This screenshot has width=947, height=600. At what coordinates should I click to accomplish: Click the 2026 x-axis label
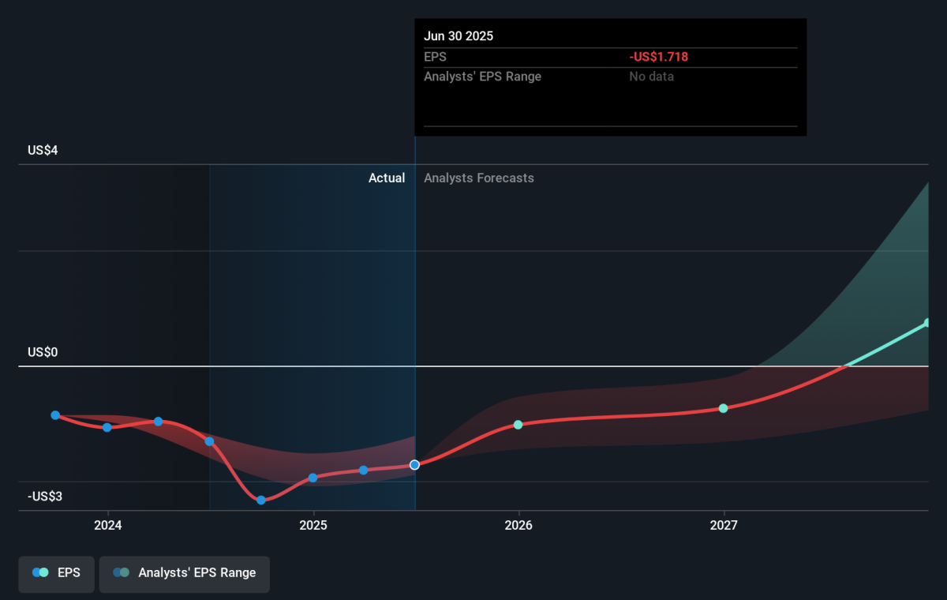tap(518, 525)
